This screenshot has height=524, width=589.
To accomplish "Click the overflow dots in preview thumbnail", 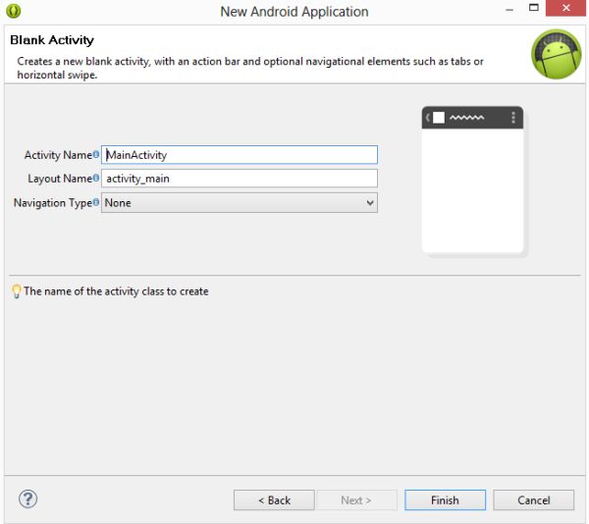I will (x=513, y=118).
